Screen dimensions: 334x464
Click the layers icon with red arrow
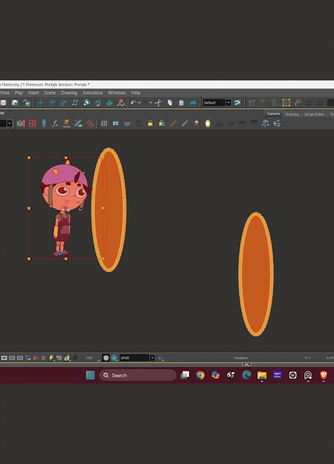click(21, 123)
